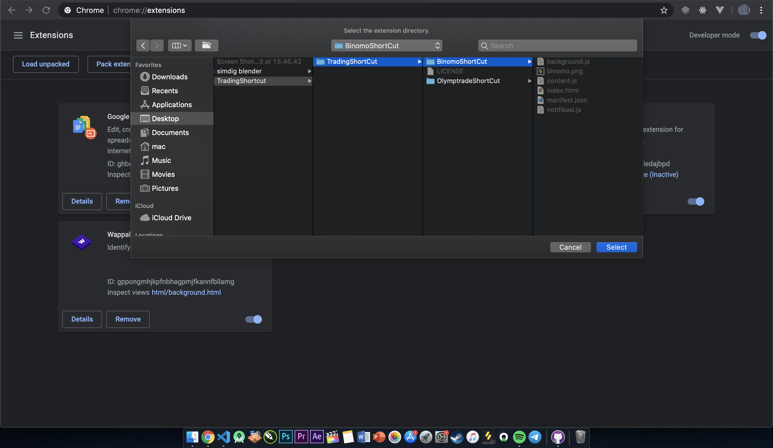Screen dimensions: 773x448
Task: Launch Visual Studio Code from dock
Action: (x=223, y=437)
